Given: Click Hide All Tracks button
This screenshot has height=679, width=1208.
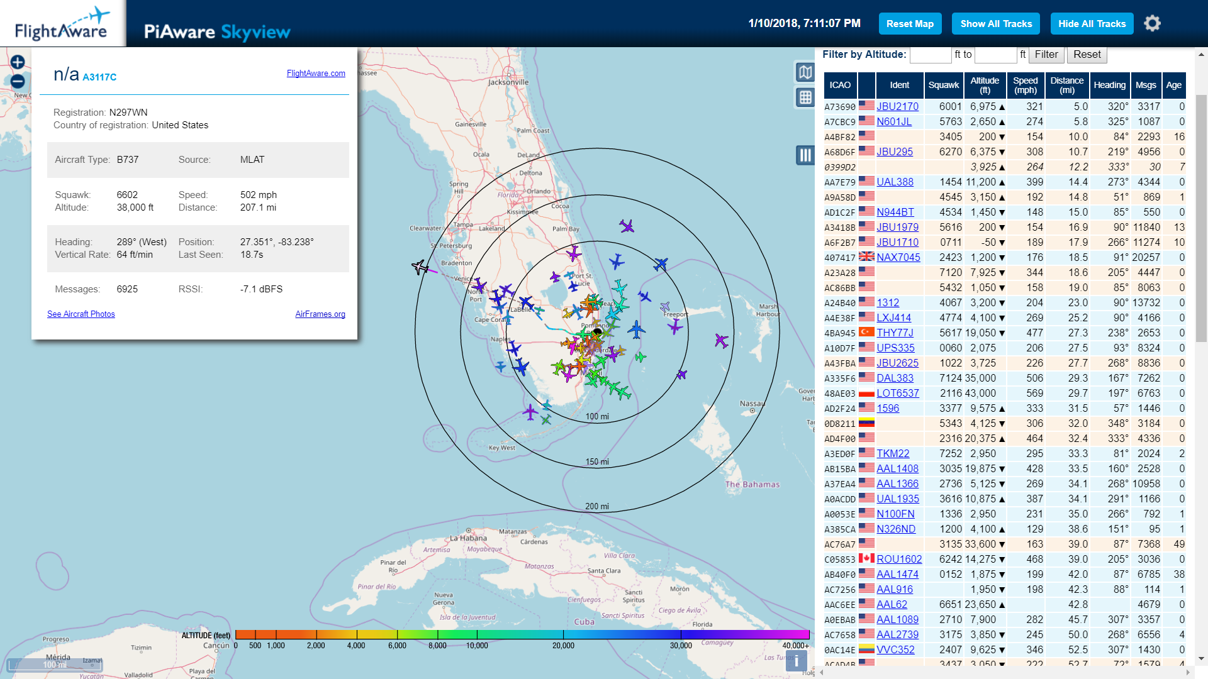Looking at the screenshot, I should 1092,24.
